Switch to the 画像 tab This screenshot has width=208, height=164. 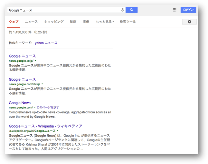click(x=86, y=22)
